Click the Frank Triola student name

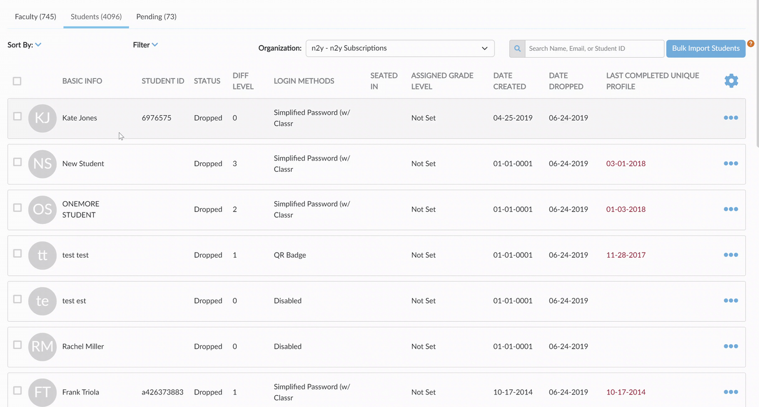[x=81, y=392]
